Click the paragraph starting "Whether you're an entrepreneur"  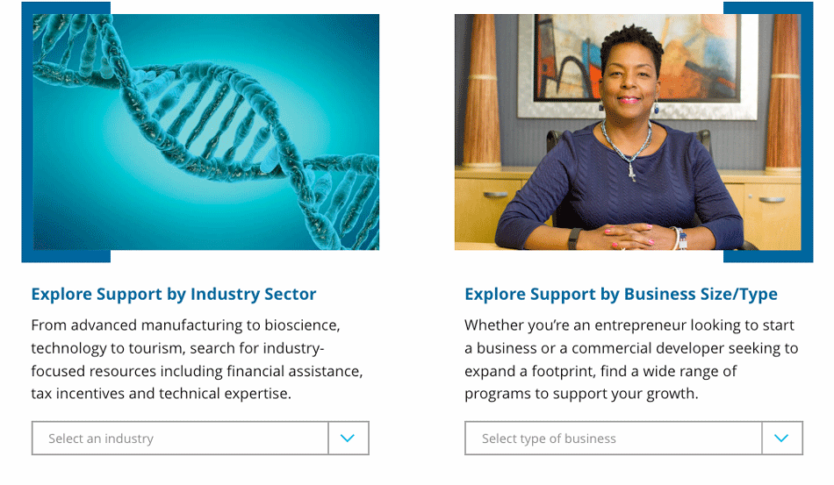631,360
